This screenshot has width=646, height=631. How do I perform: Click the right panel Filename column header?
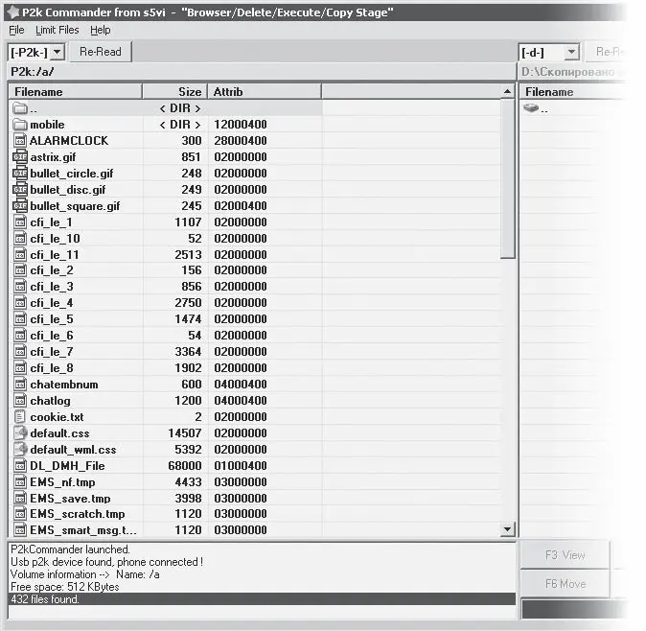point(572,91)
